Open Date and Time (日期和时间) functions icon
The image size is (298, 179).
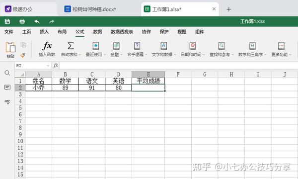[x=193, y=46]
